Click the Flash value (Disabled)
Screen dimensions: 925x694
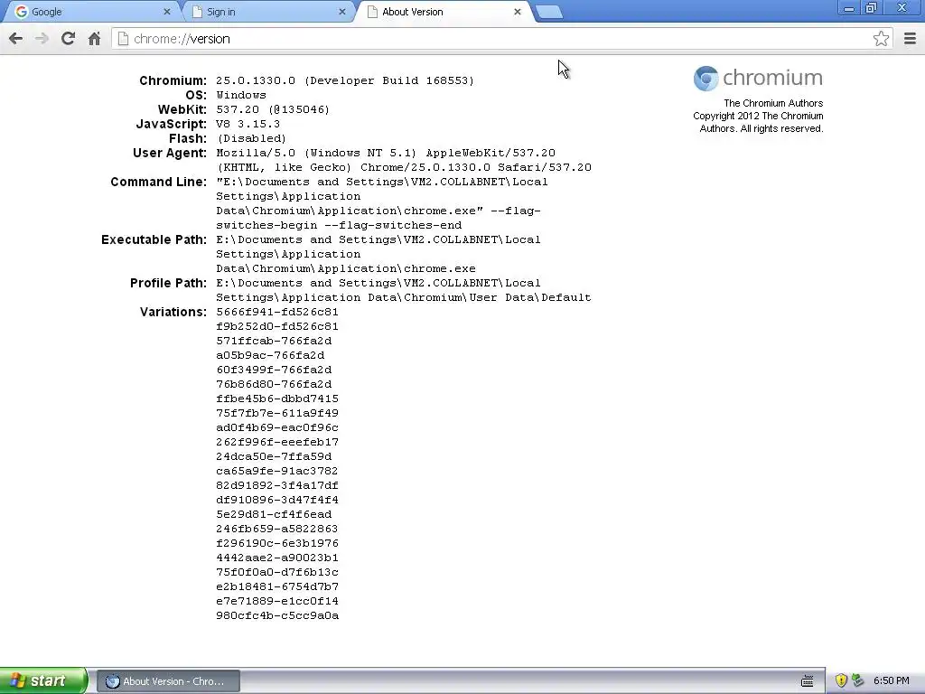pos(251,138)
